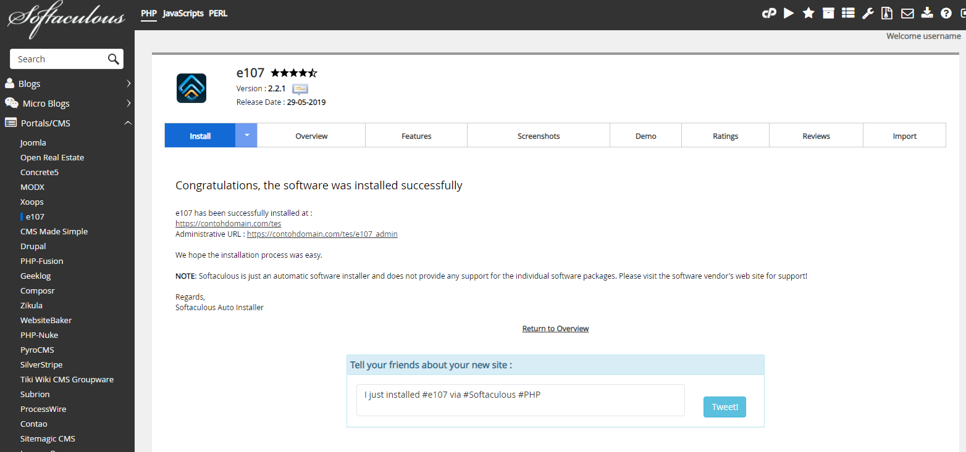Open backups via the zip file icon
Image resolution: width=966 pixels, height=452 pixels.
(887, 13)
